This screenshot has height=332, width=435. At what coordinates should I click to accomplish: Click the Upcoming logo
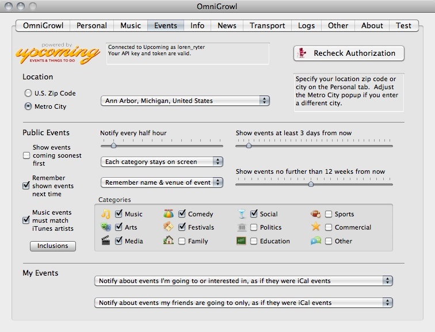[58, 54]
